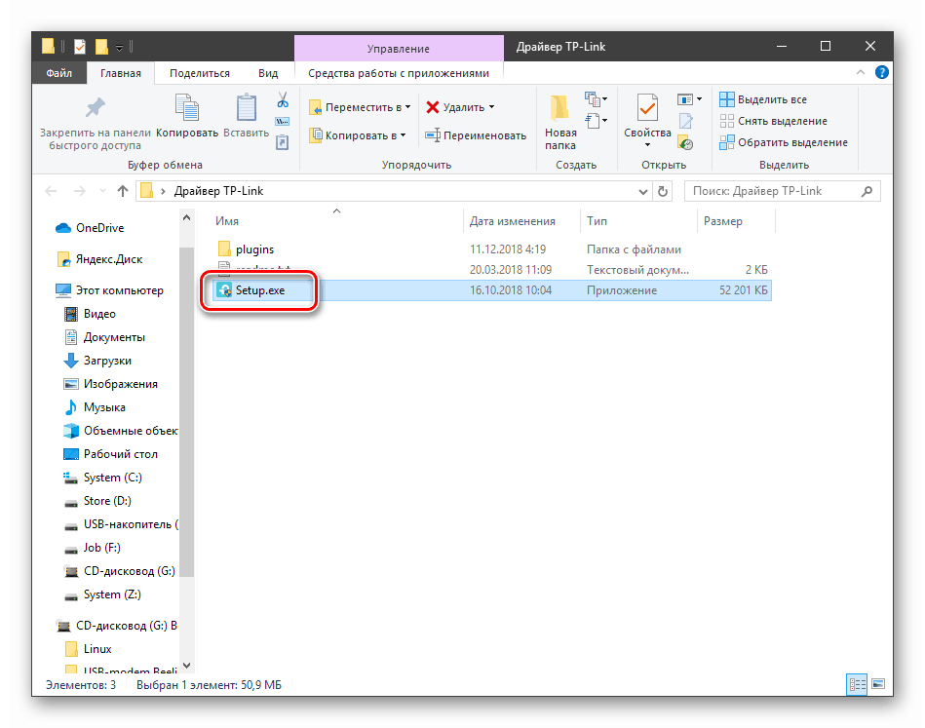
Task: Click the Properties check icon in title bar
Action: pos(80,47)
